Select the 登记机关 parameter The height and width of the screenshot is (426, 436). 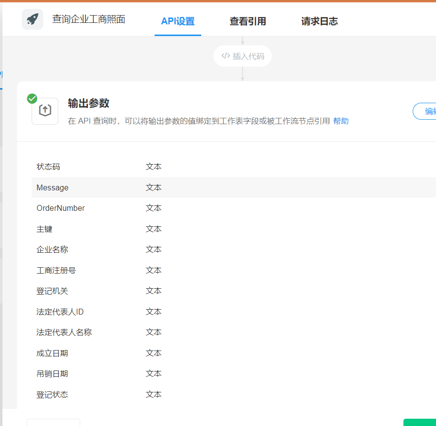(x=52, y=291)
